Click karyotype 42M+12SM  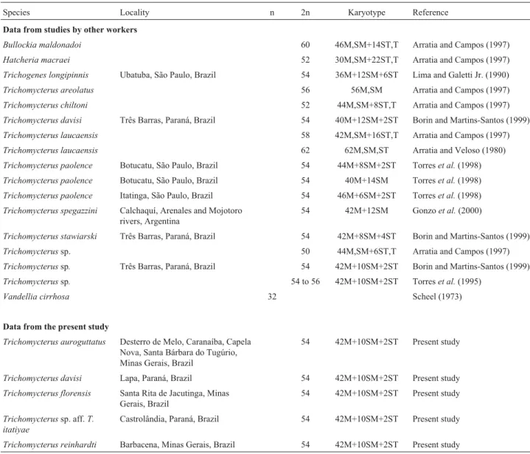tap(366, 210)
